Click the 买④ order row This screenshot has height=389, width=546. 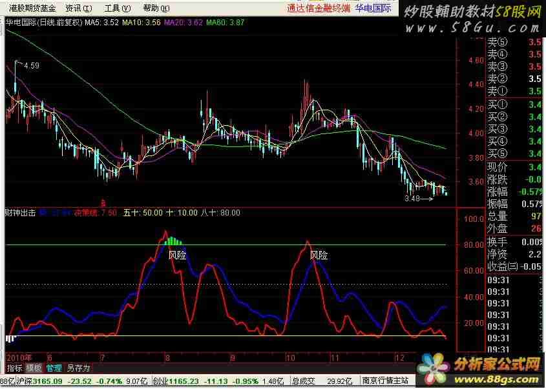(514, 141)
